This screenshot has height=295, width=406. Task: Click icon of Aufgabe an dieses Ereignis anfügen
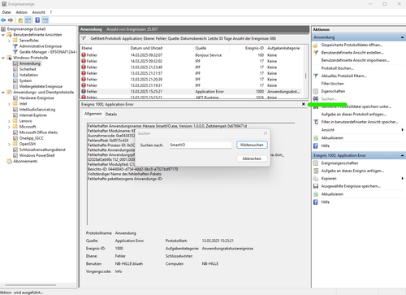[316, 171]
